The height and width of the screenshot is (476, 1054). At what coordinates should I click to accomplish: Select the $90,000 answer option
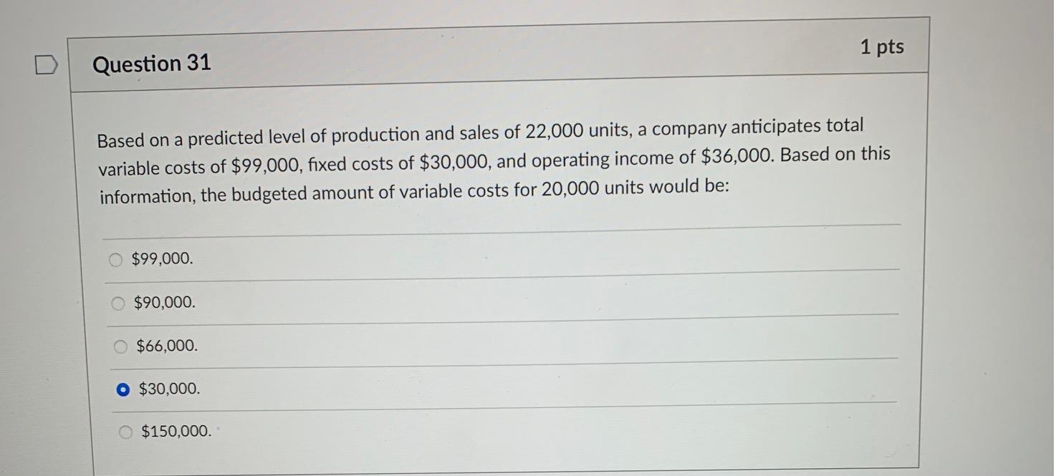click(118, 303)
